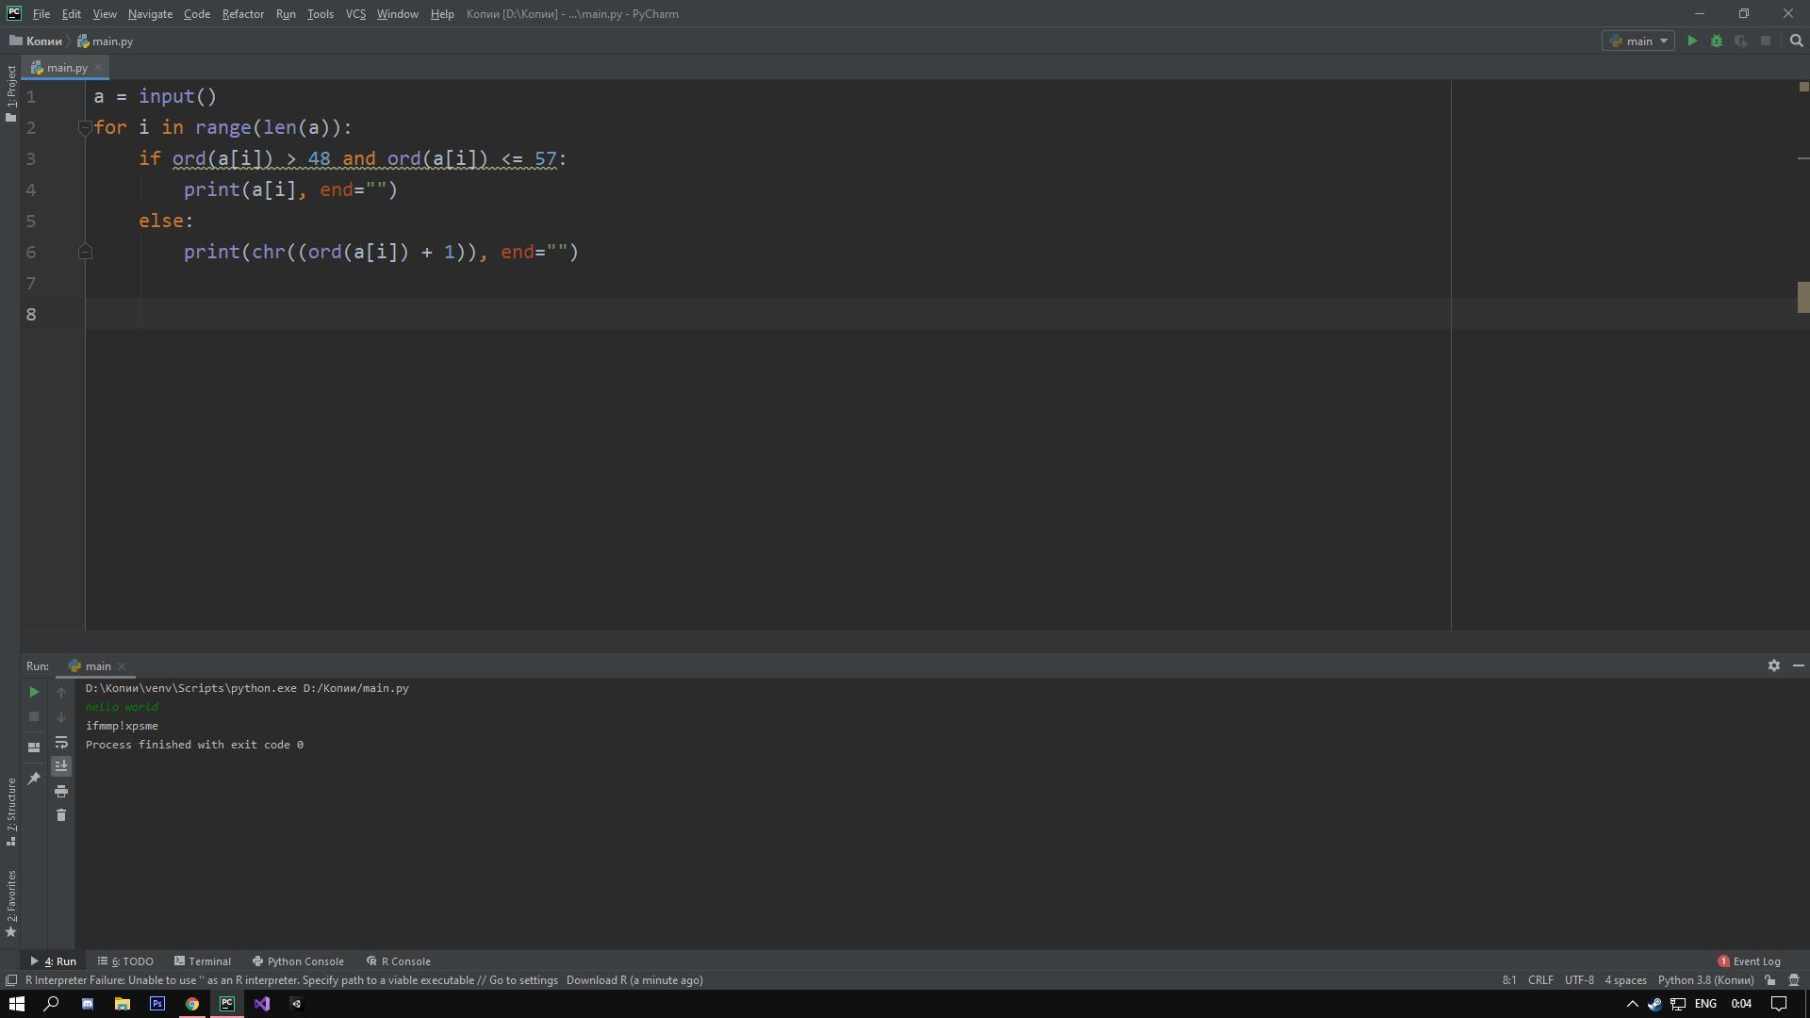Viewport: 1810px width, 1018px height.
Task: Clear console with the trash icon
Action: coord(61,815)
